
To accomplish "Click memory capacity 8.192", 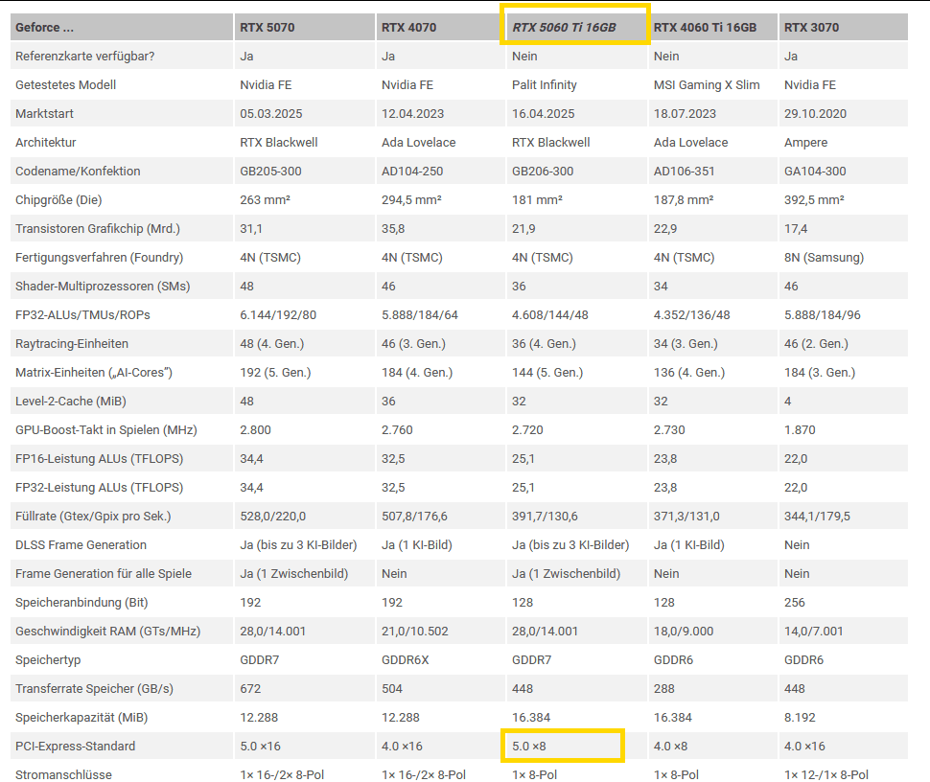I will point(800,718).
